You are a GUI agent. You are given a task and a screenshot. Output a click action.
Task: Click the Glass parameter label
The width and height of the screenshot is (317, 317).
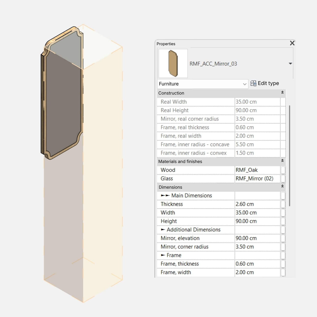tap(167, 179)
